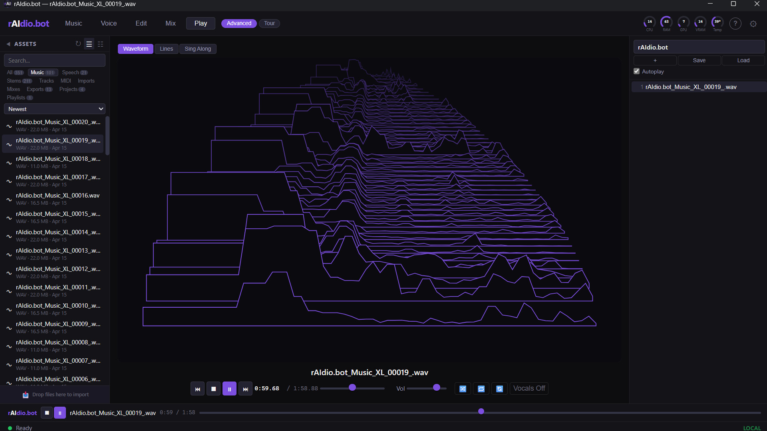Filter assets by Imports
767x431 pixels.
click(86, 81)
